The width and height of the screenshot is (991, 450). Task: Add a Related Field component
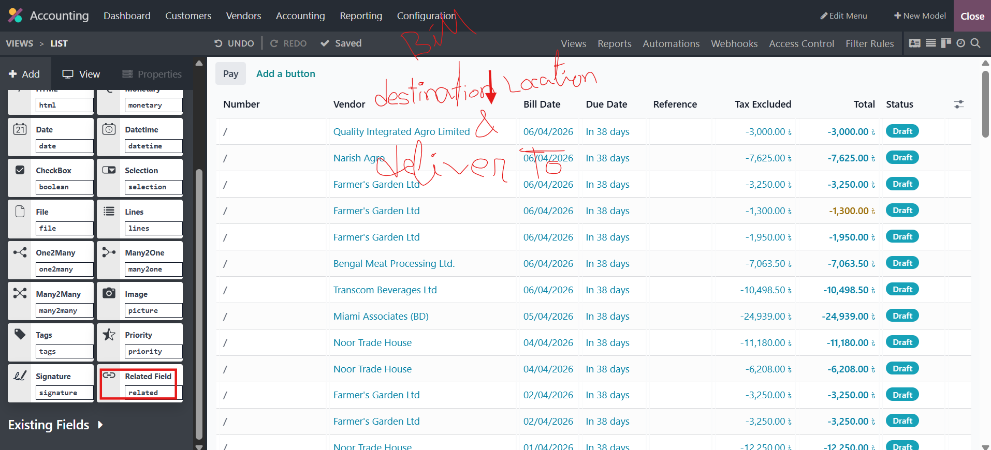pos(140,384)
